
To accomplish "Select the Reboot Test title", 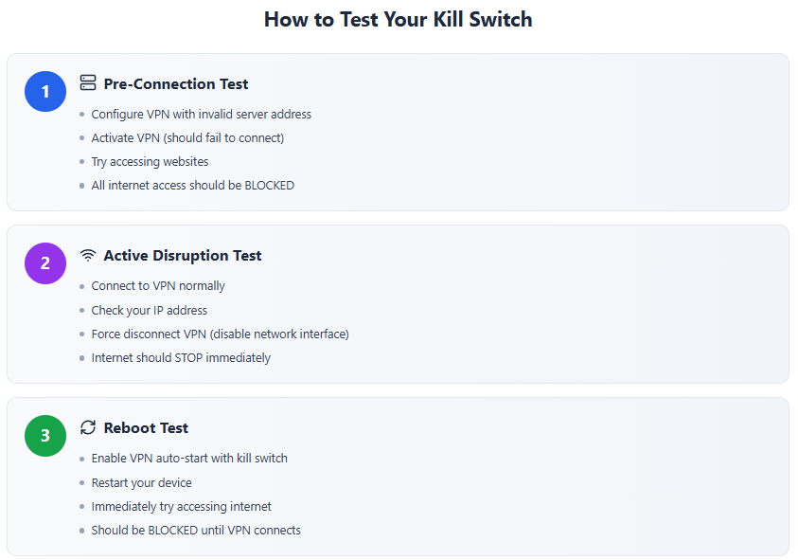I will [x=146, y=427].
